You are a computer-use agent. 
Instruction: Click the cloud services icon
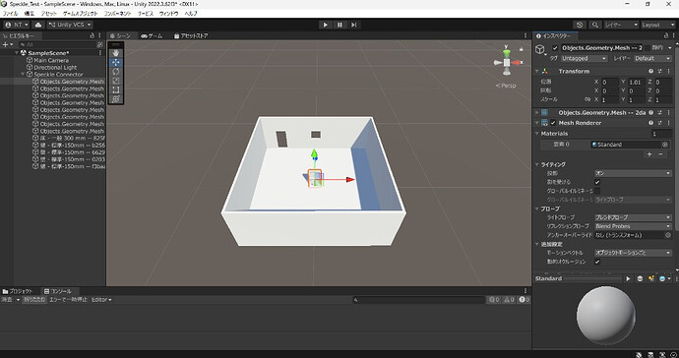tap(38, 25)
